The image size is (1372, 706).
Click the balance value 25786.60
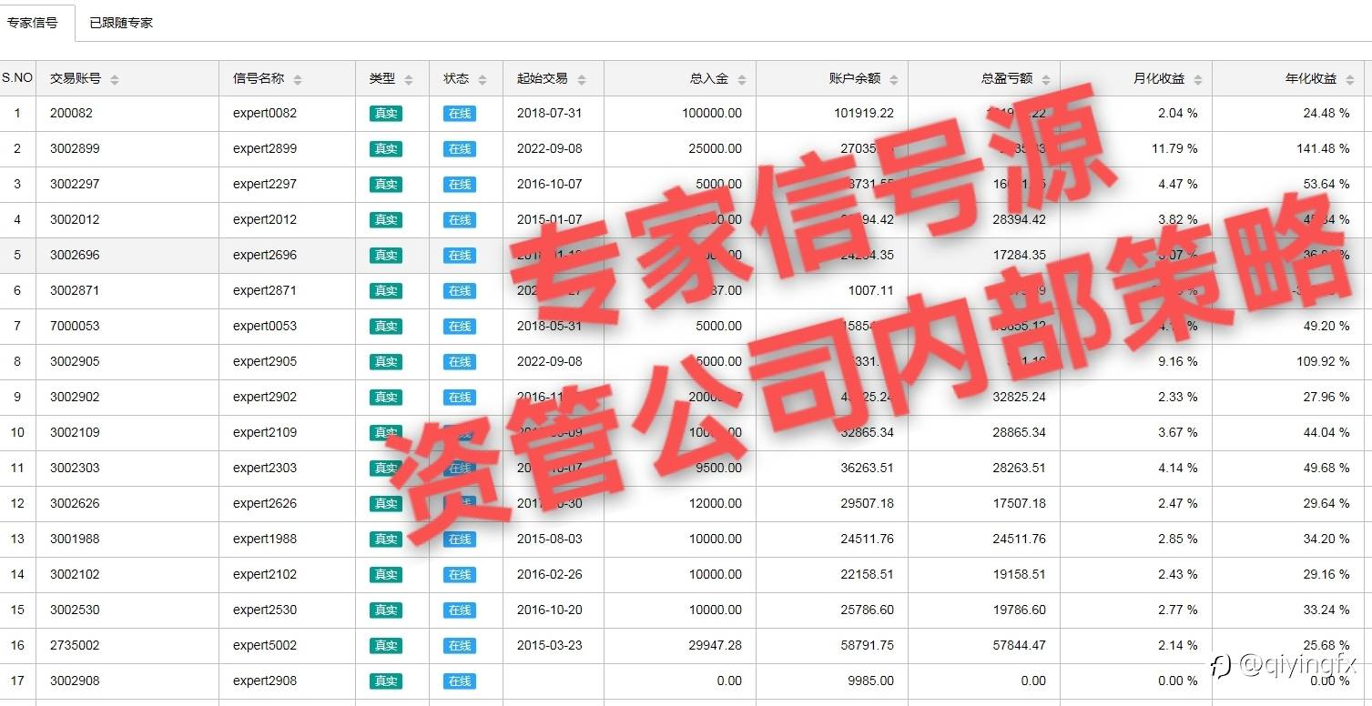[868, 610]
